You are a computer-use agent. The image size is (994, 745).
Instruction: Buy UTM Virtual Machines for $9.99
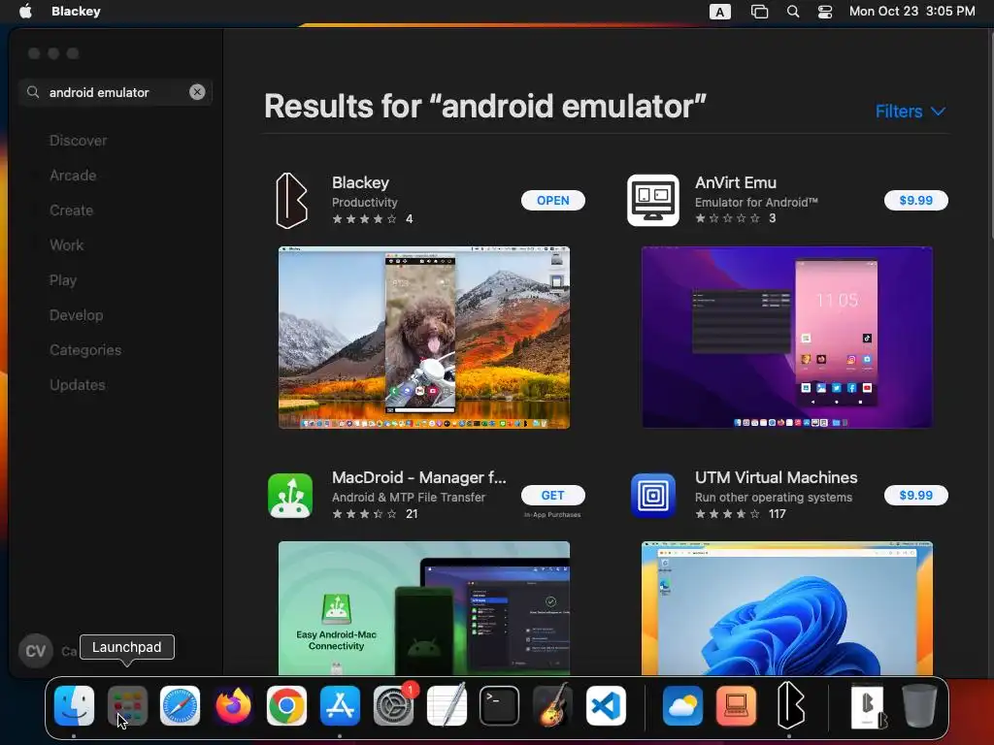tap(916, 496)
